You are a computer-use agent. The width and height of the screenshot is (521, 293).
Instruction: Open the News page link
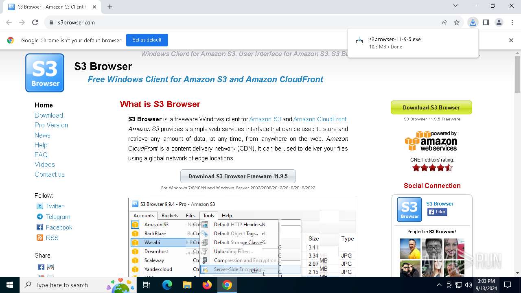click(42, 135)
